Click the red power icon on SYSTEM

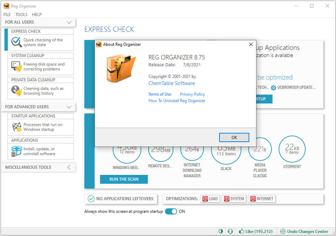tap(226, 199)
